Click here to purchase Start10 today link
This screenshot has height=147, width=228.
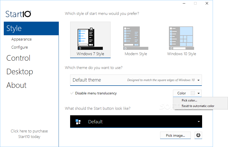[29, 134]
